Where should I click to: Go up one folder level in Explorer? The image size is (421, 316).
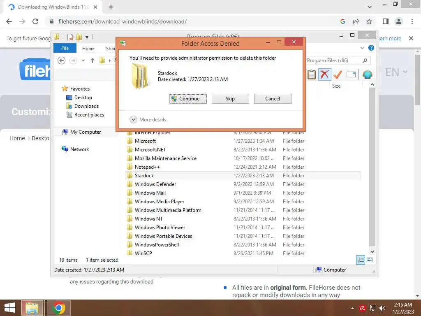coord(93,60)
